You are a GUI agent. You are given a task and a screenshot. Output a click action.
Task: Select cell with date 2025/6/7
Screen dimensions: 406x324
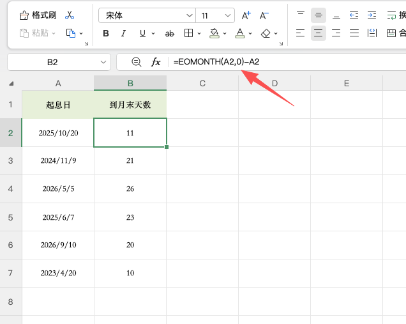point(58,217)
